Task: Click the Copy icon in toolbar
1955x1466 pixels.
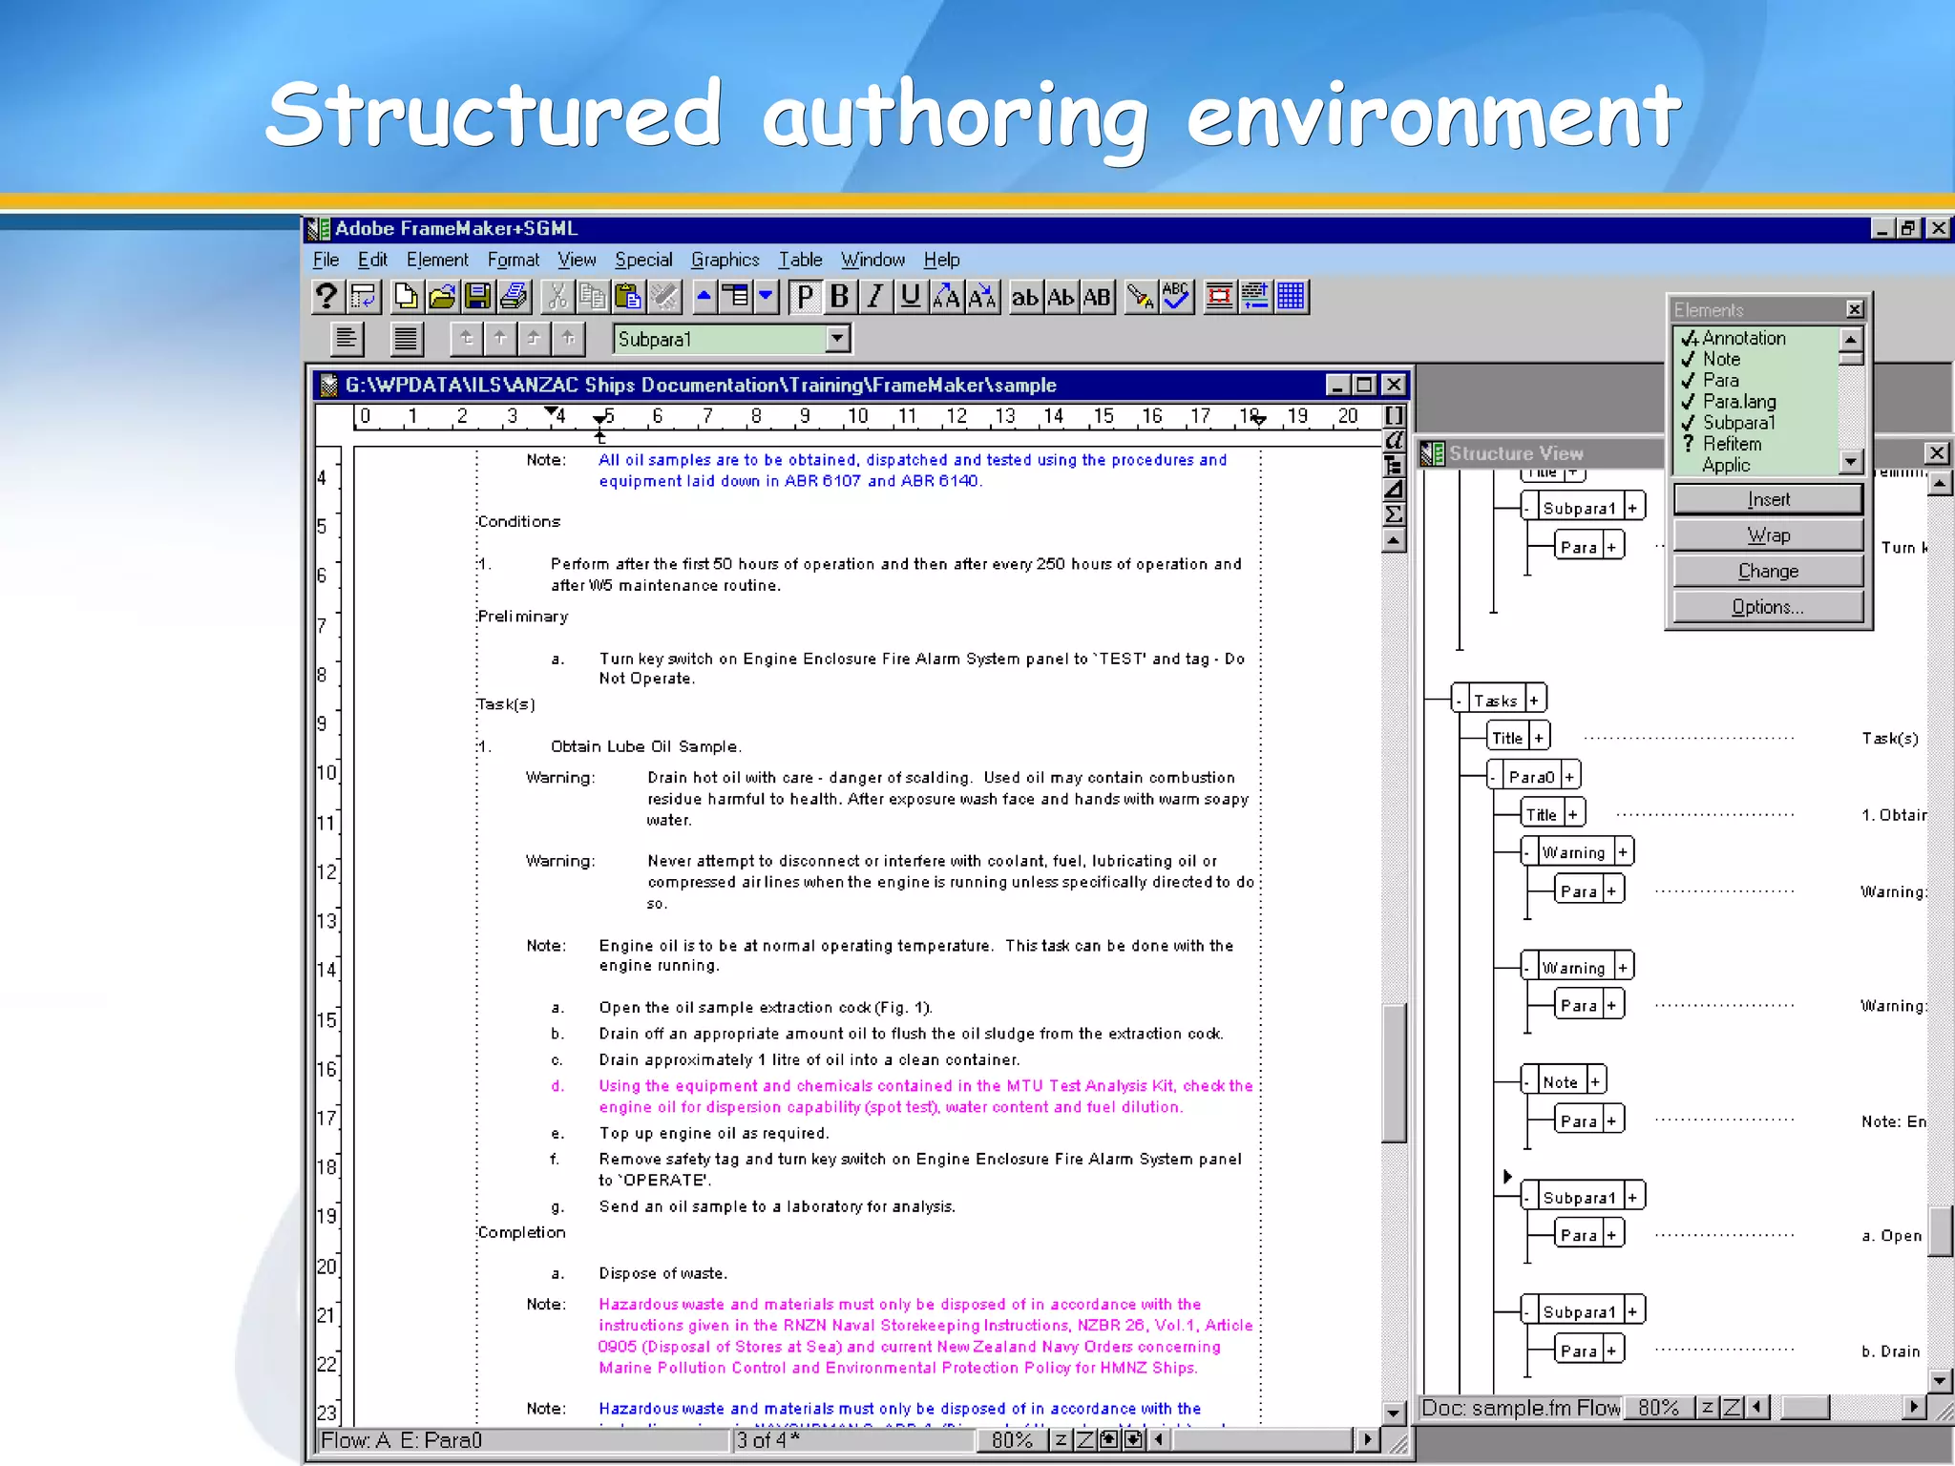Action: click(593, 297)
